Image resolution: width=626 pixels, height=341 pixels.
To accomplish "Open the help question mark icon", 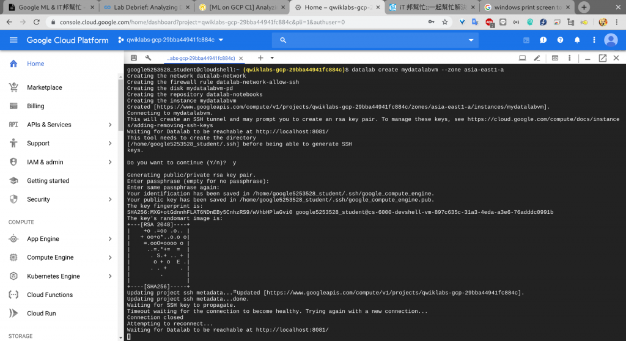I will coord(561,40).
